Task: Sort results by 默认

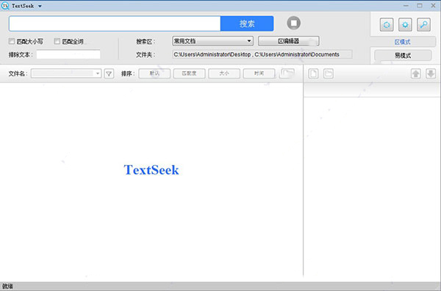Action: (154, 73)
